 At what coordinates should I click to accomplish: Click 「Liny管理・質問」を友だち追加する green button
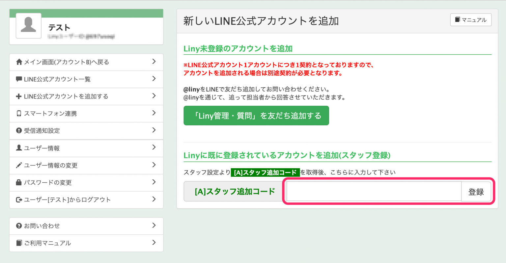point(256,116)
